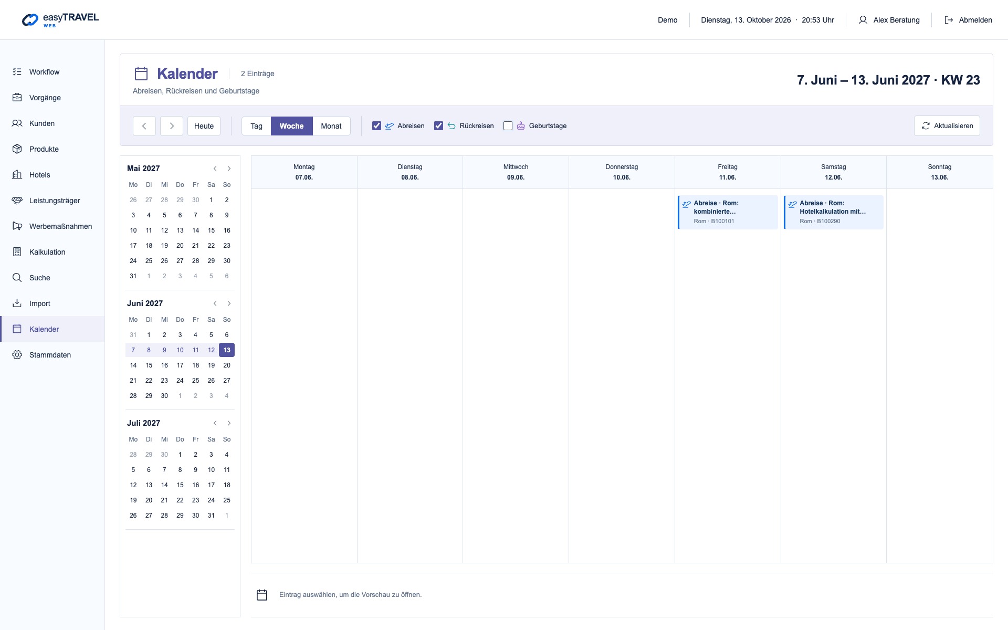Open Werbemaßnahmen in the sidebar
The width and height of the screenshot is (1008, 630).
[x=52, y=226]
